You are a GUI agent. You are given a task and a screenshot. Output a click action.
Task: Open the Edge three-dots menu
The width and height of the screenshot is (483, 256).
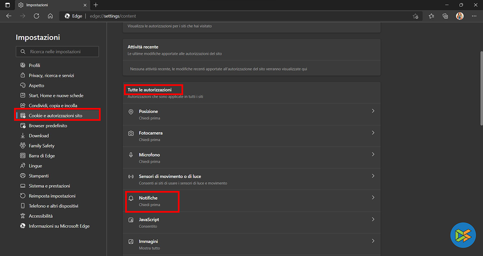click(474, 16)
